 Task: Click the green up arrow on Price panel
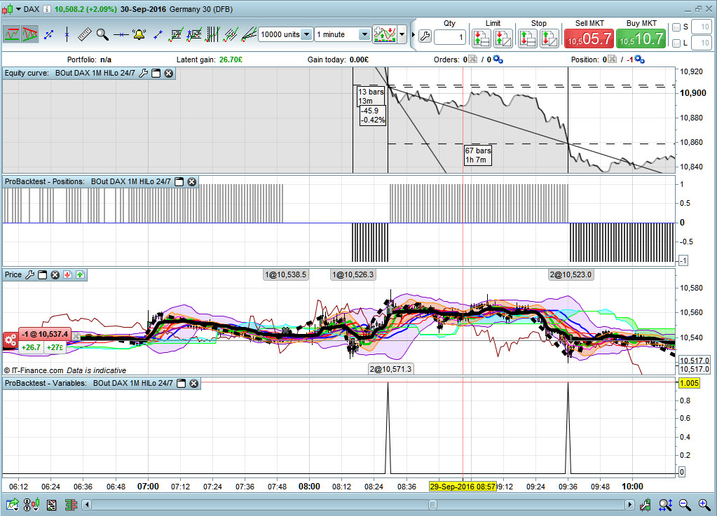pyautogui.click(x=80, y=275)
